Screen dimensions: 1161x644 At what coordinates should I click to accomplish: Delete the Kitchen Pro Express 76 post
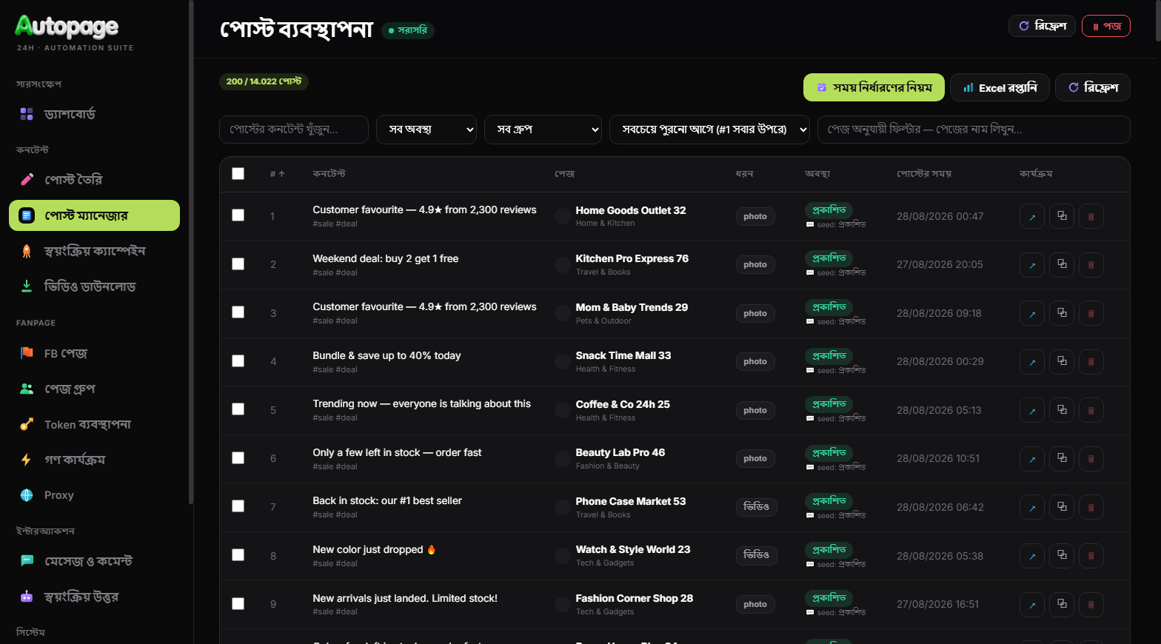[1091, 265]
